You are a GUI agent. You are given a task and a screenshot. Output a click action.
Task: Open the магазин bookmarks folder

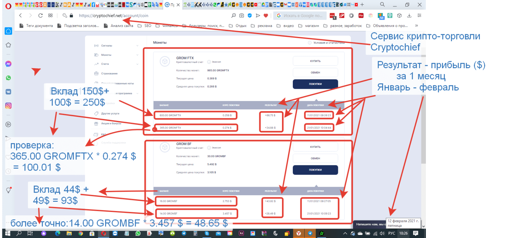(x=309, y=26)
